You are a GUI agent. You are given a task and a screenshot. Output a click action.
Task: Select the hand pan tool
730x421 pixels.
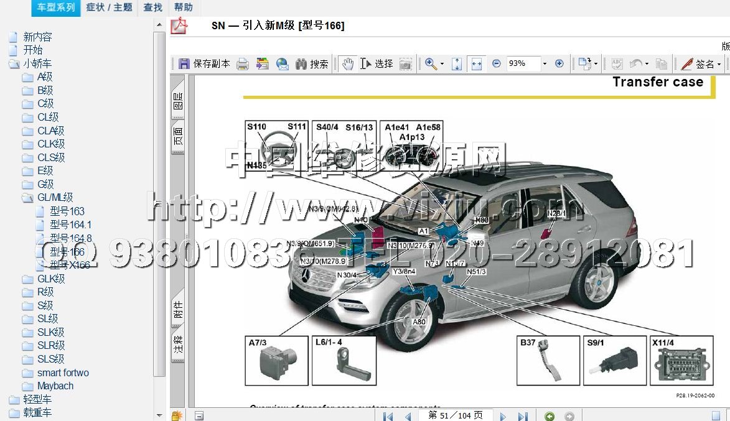coord(347,63)
